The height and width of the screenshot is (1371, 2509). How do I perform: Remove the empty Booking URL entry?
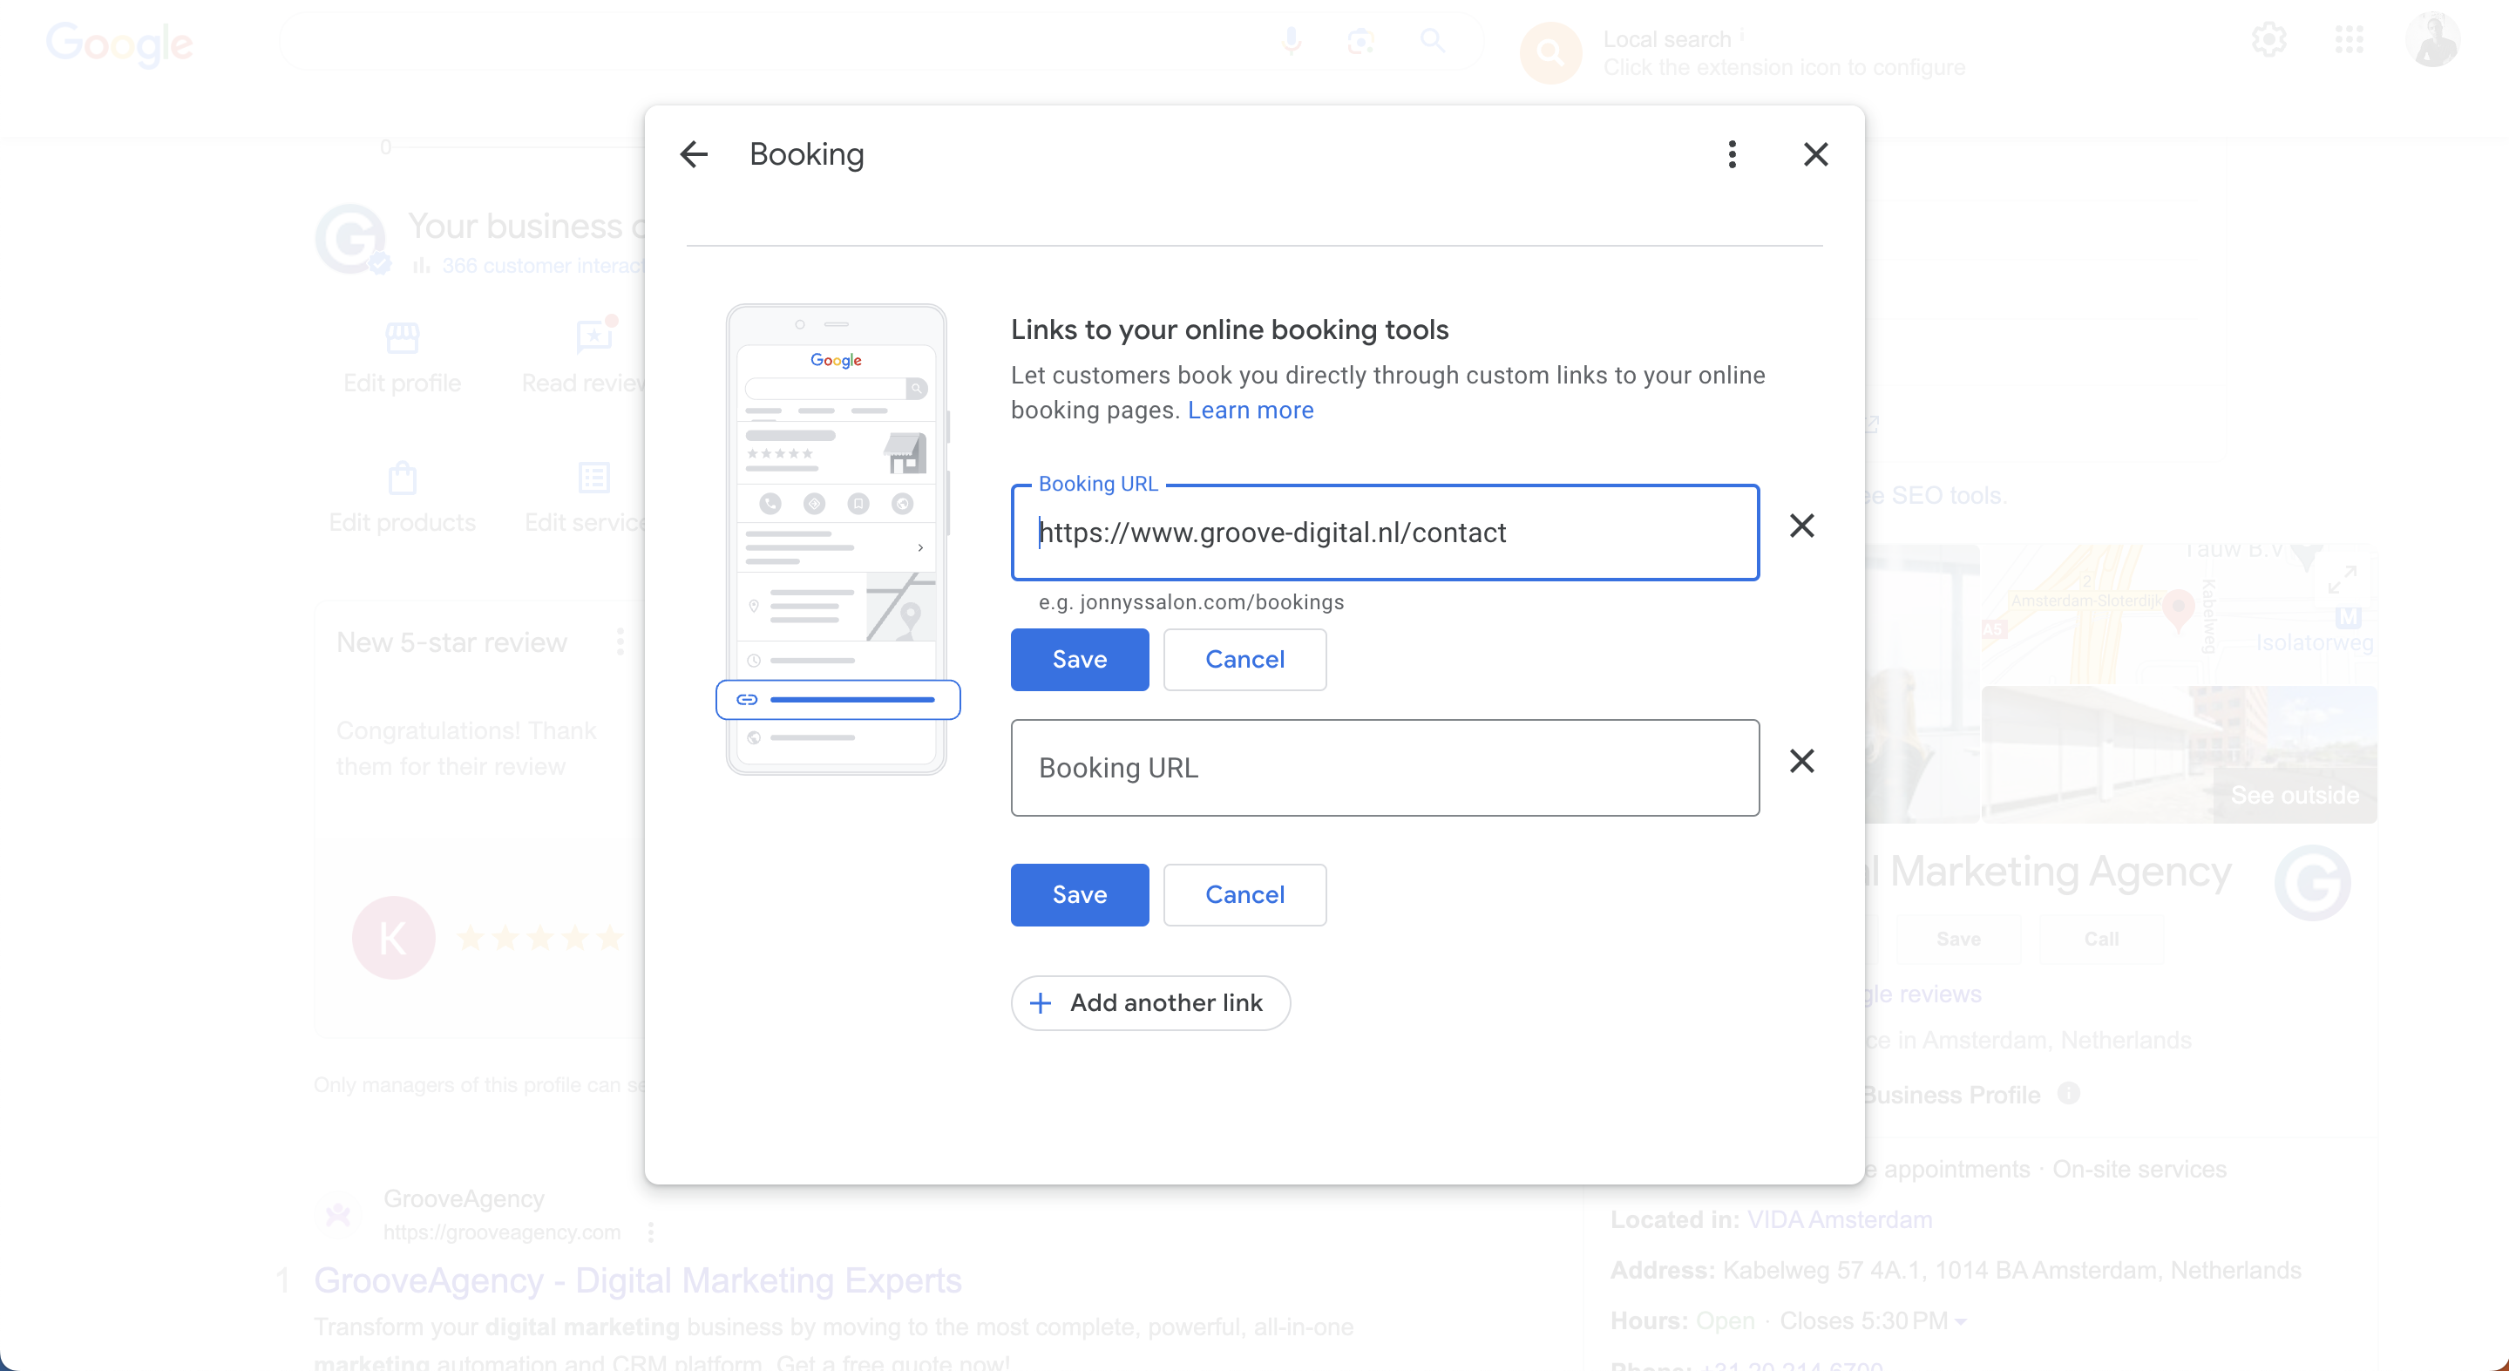click(x=1802, y=761)
